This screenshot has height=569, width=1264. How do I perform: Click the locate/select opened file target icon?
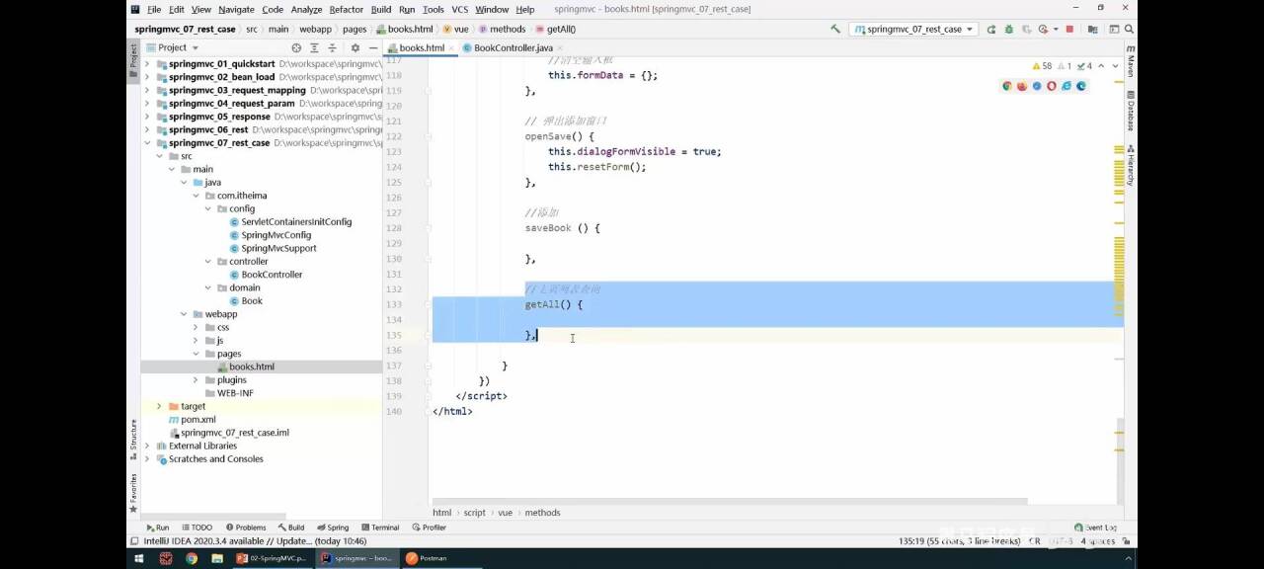coord(296,47)
